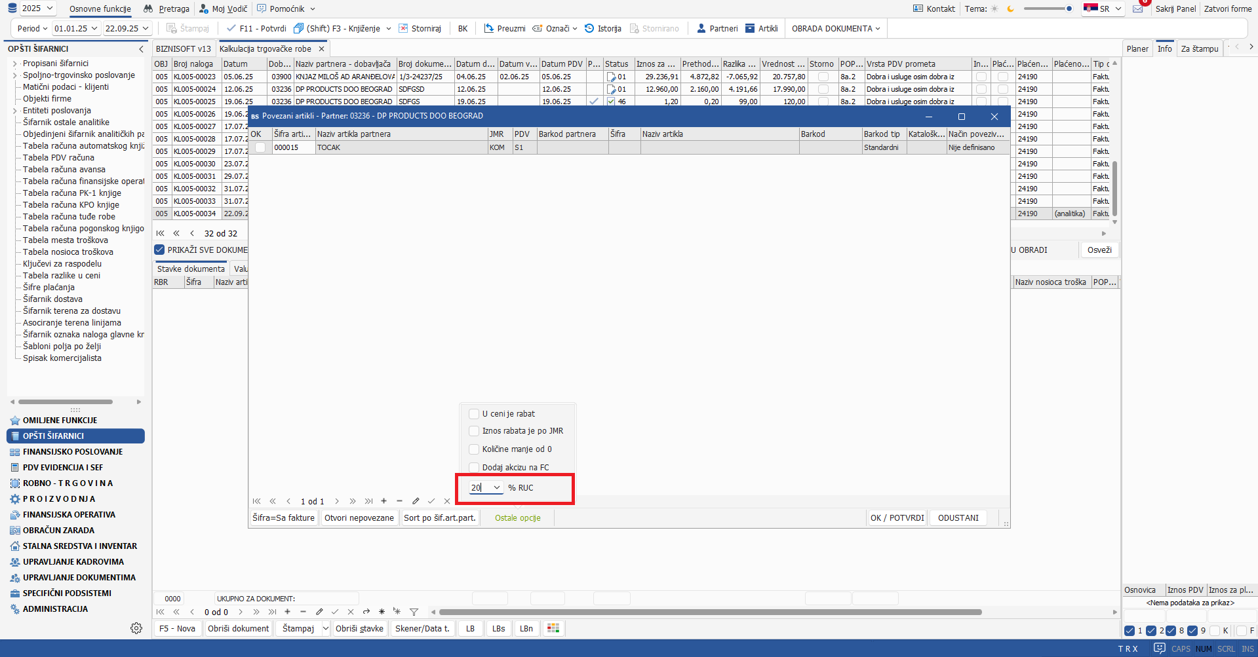
Task: Adjust the Tema brightness slider
Action: coord(1048,9)
